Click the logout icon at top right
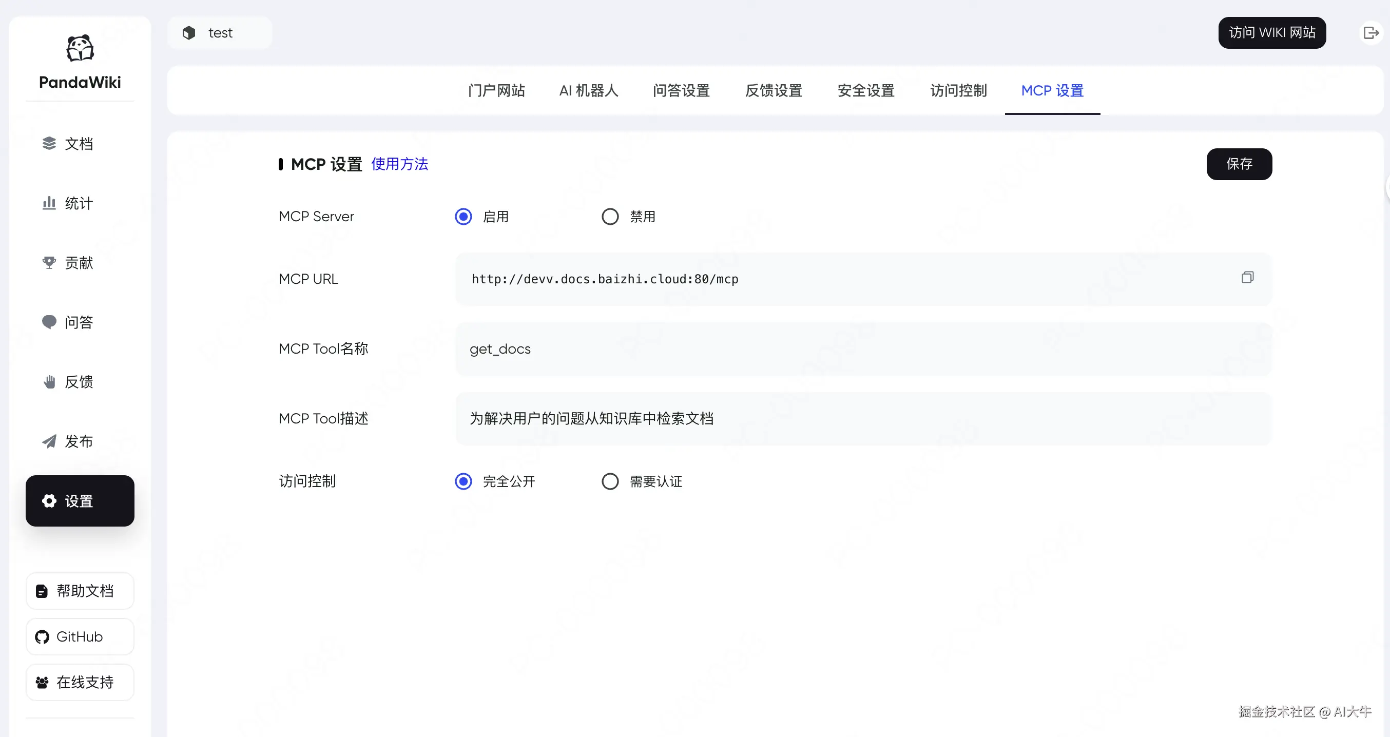Viewport: 1390px width, 737px height. 1370,33
